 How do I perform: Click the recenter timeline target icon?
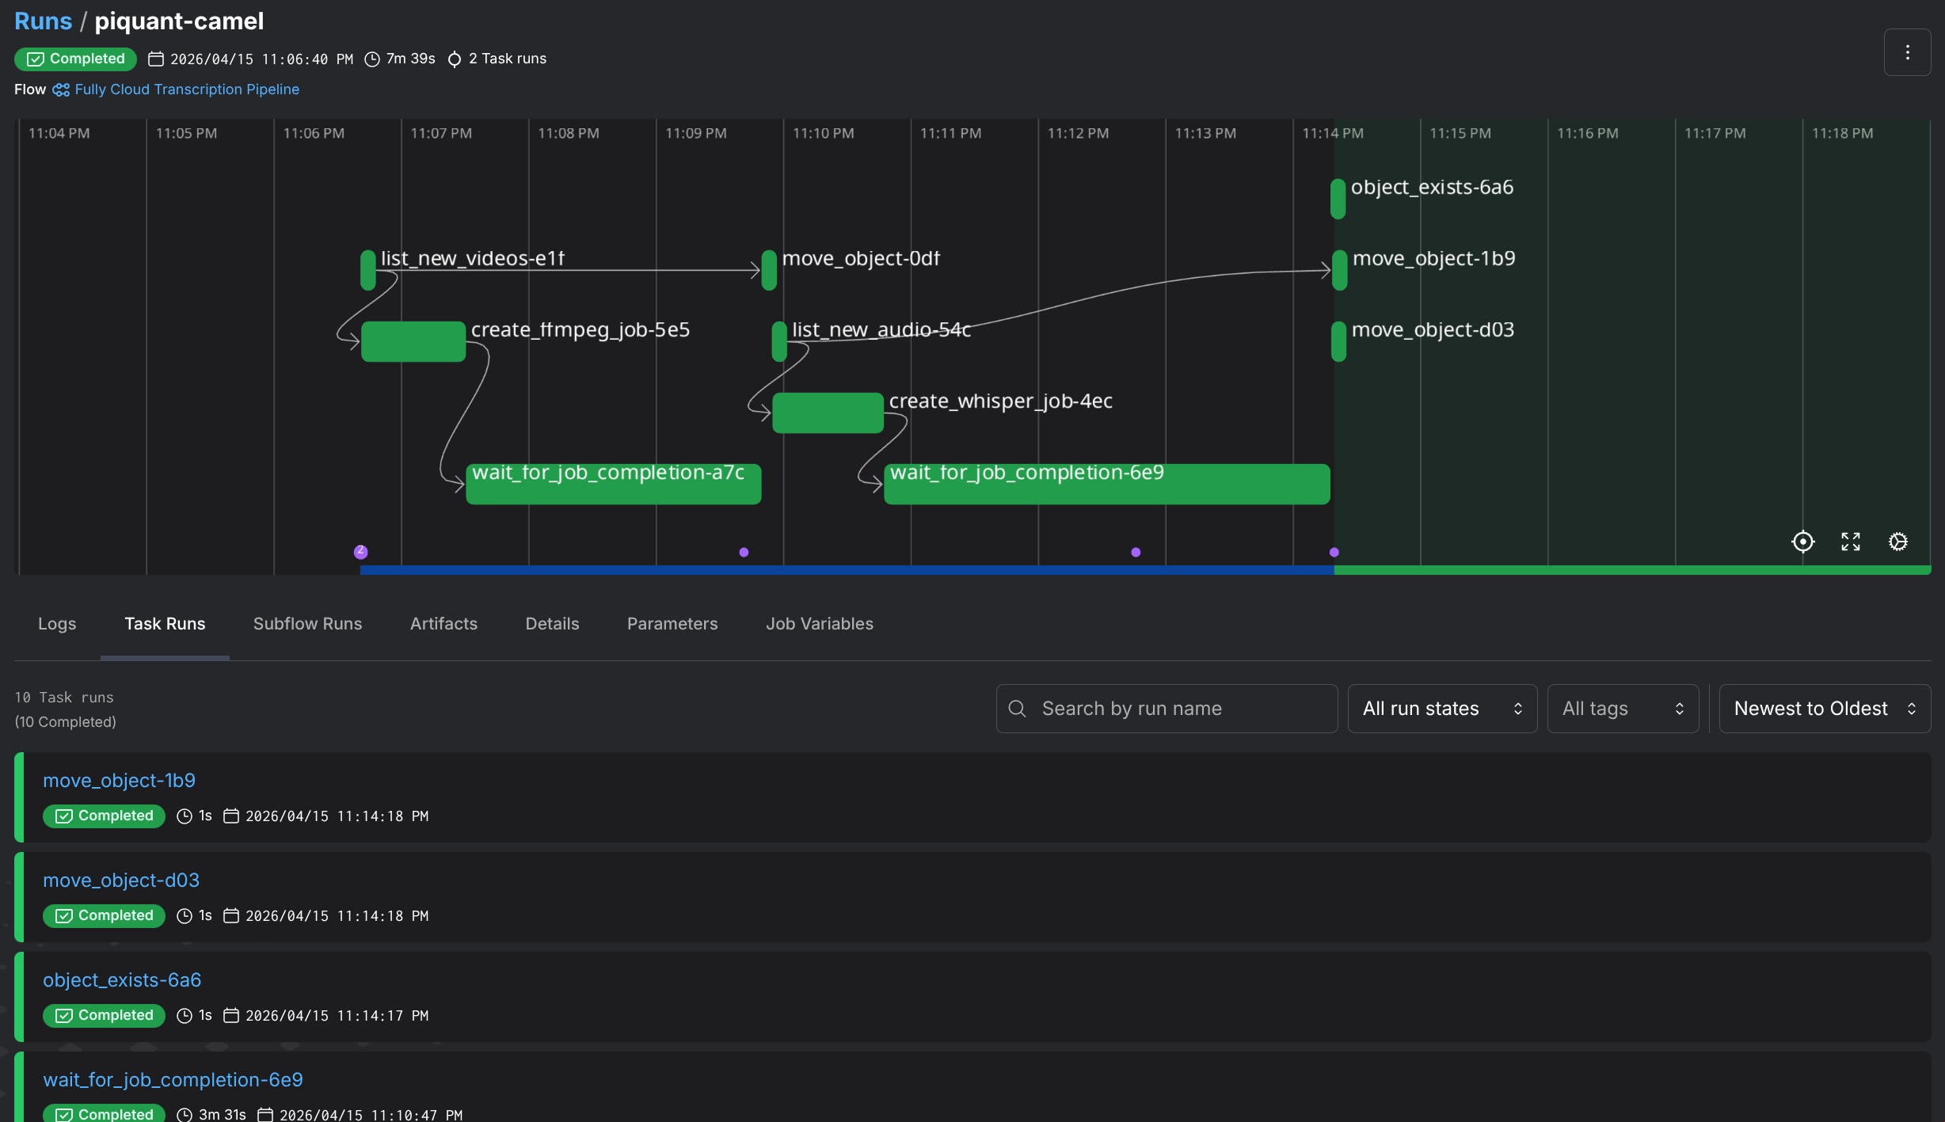pyautogui.click(x=1802, y=542)
